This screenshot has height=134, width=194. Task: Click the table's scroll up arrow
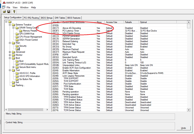tap(189, 22)
